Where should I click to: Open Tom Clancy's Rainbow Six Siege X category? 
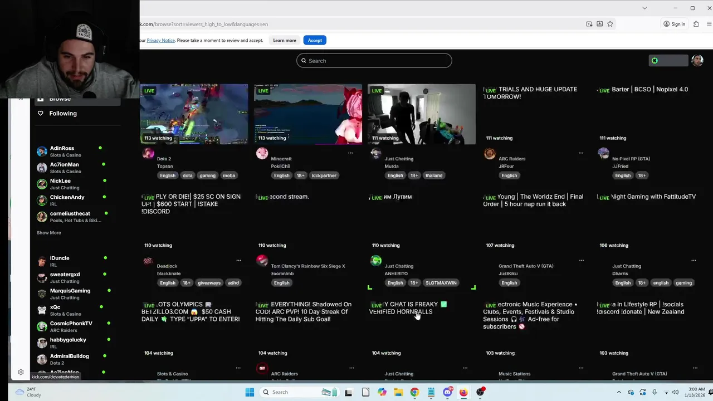308,266
